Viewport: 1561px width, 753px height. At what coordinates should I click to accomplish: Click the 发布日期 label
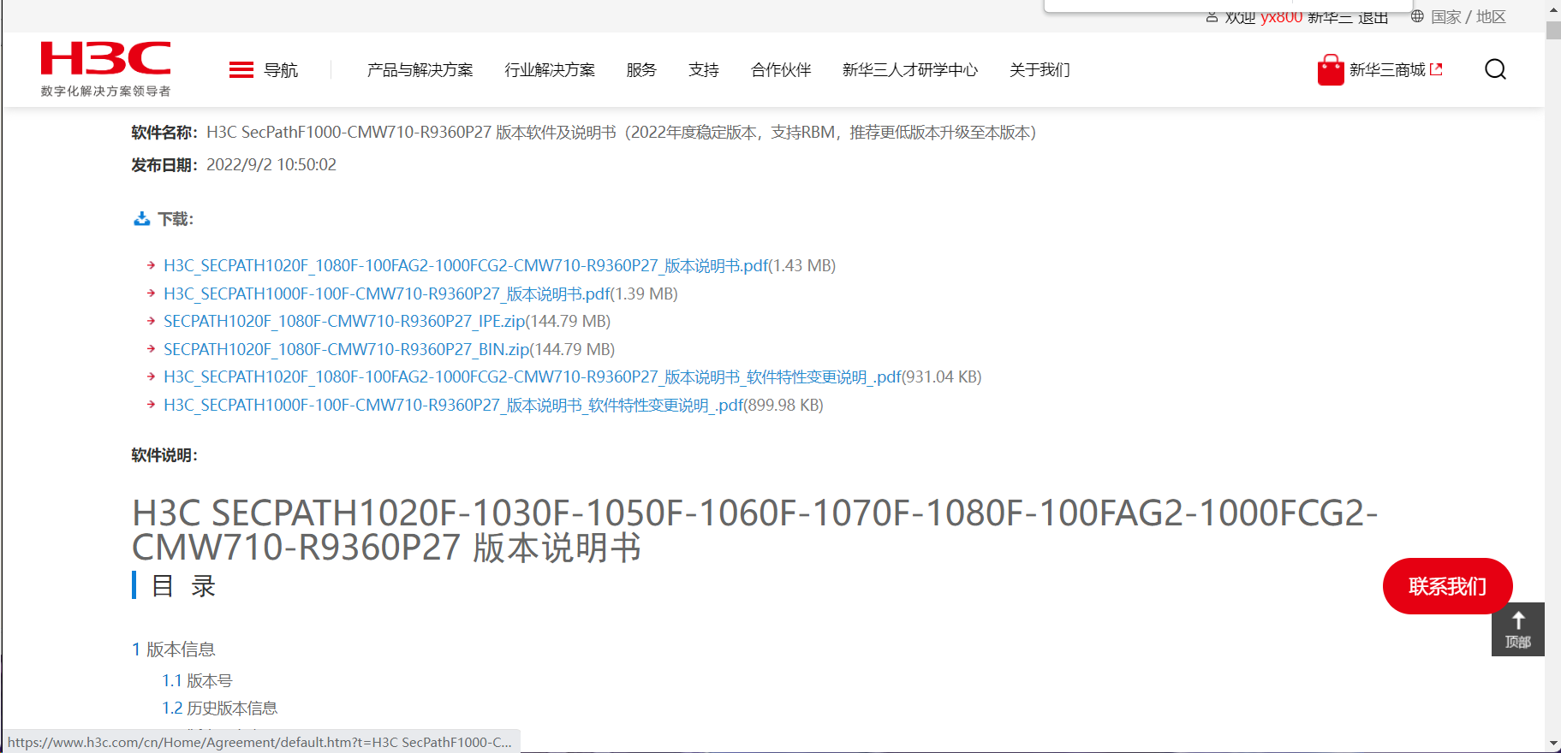tap(164, 165)
